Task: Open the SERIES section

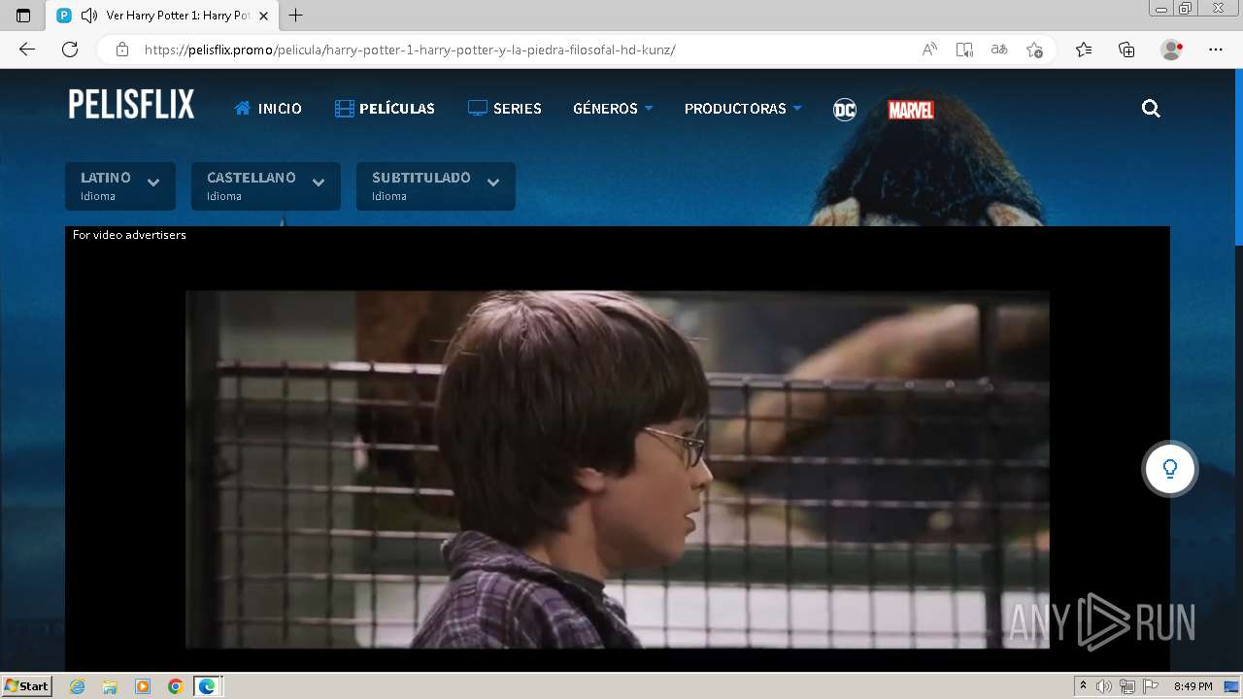Action: click(505, 109)
